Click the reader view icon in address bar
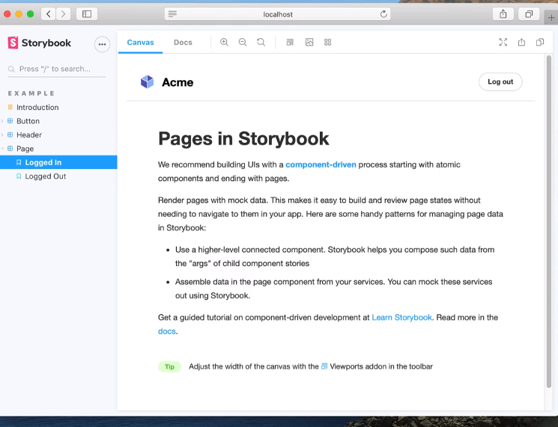This screenshot has height=427, width=558. 172,14
